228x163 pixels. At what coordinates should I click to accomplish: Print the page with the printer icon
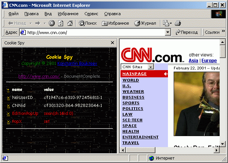click(x=178, y=23)
